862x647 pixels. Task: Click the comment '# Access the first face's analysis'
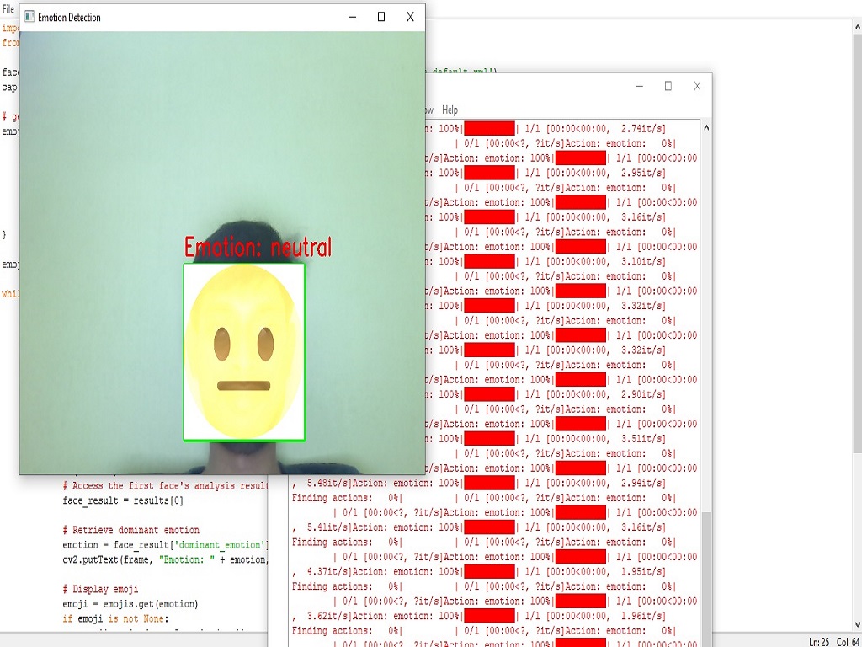point(165,486)
